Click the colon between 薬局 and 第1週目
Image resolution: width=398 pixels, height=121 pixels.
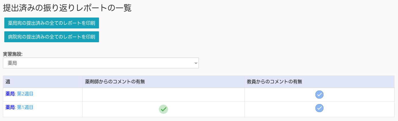coord(15,107)
